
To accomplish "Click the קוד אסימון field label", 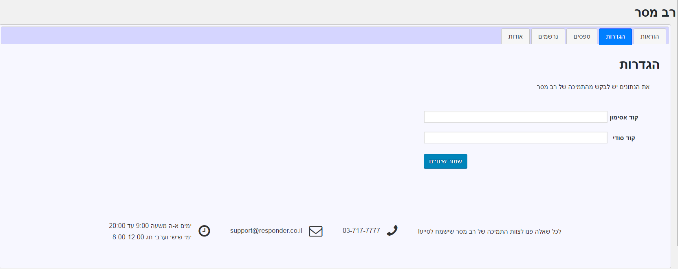I will click(x=623, y=117).
